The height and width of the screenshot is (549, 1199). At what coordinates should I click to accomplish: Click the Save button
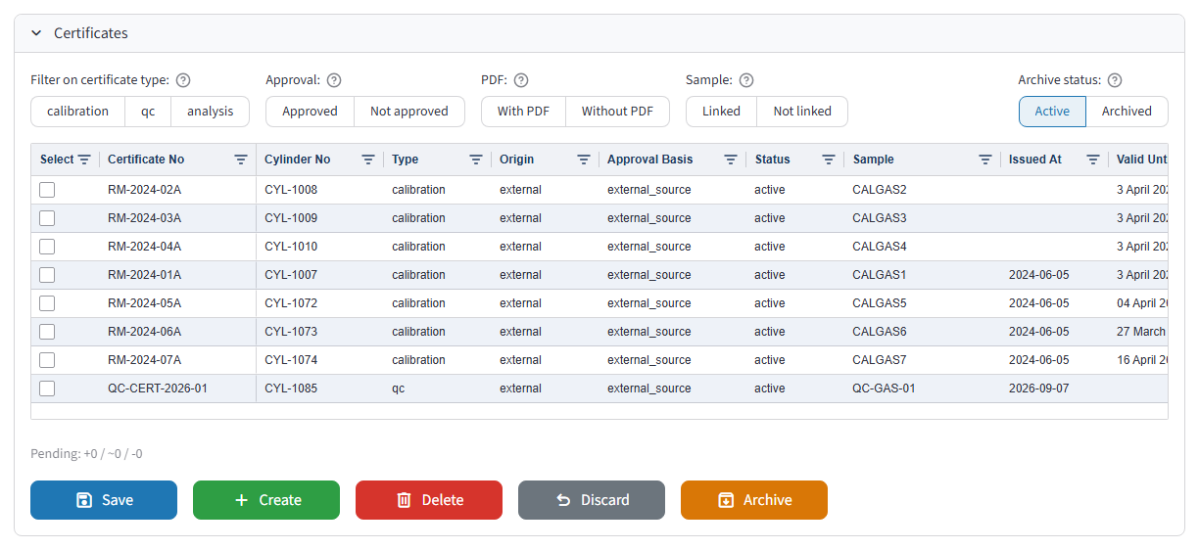104,500
